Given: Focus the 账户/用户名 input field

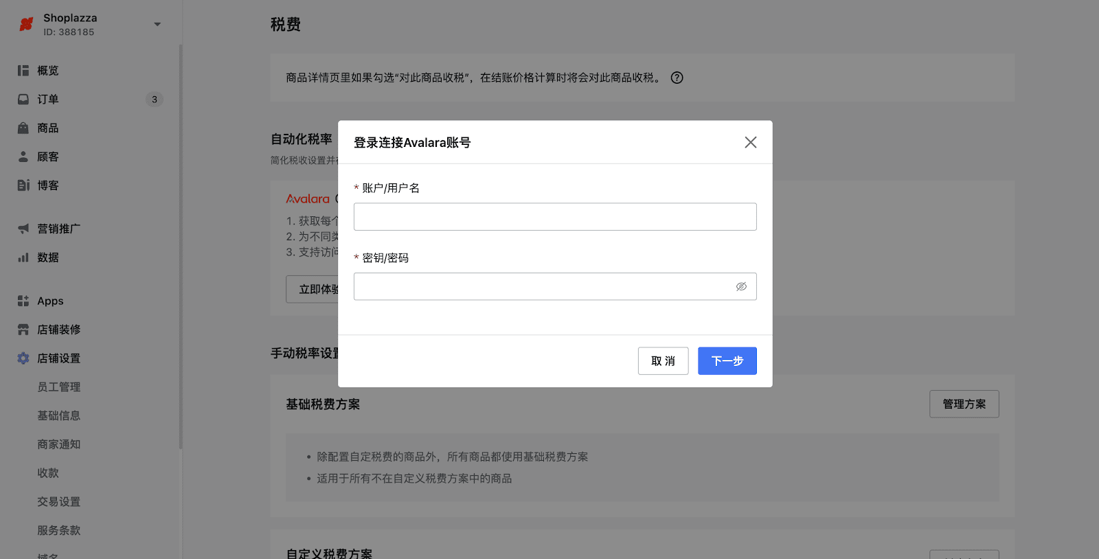Looking at the screenshot, I should point(555,216).
